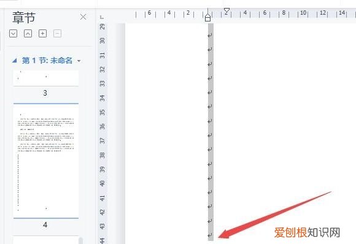Click the 章节 panel heading
The height and width of the screenshot is (244, 356).
(x=24, y=18)
